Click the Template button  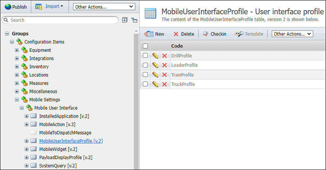click(249, 34)
